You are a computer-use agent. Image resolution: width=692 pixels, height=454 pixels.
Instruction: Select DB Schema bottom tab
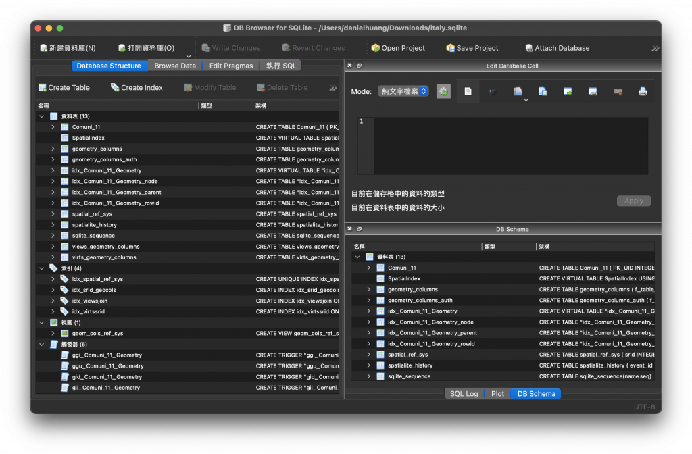click(x=536, y=394)
